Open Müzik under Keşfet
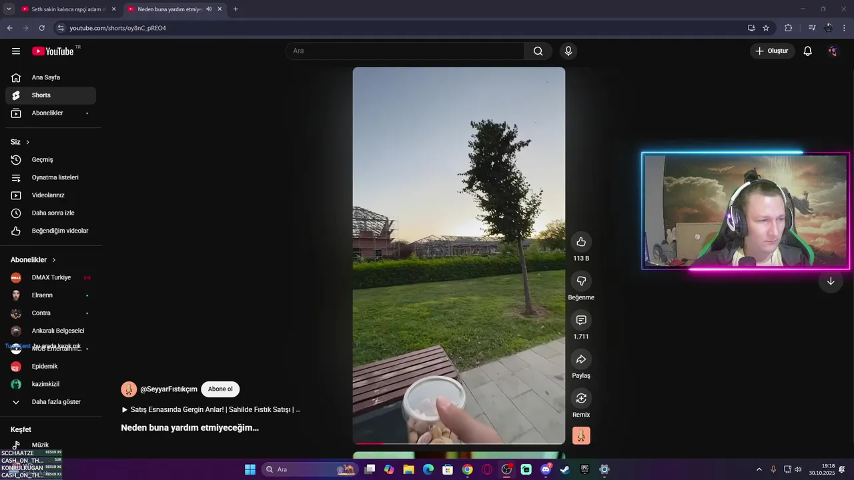Screen dimensions: 854x480 (51, 445)
